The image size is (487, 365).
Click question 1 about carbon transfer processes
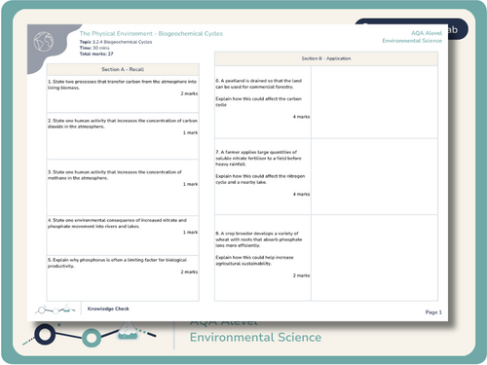tap(123, 85)
